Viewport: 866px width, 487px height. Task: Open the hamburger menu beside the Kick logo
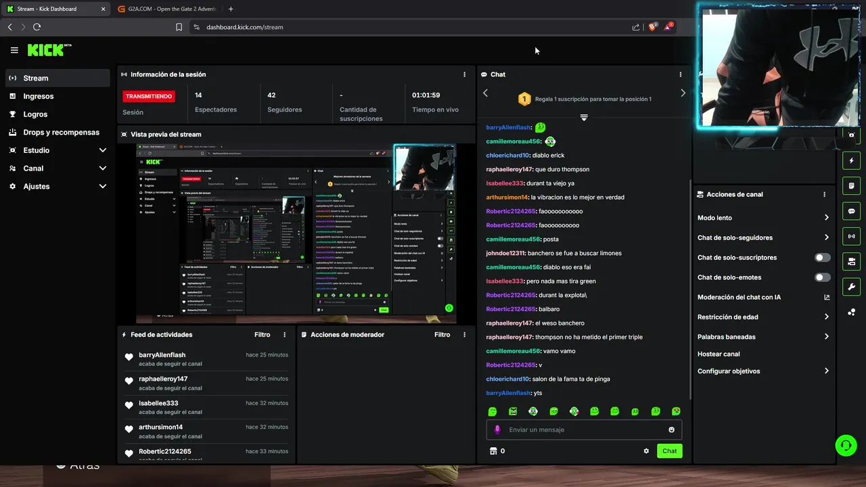14,50
